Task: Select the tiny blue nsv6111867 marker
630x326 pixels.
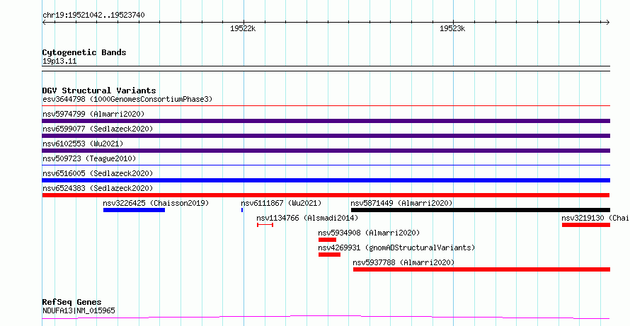Action: point(242,210)
